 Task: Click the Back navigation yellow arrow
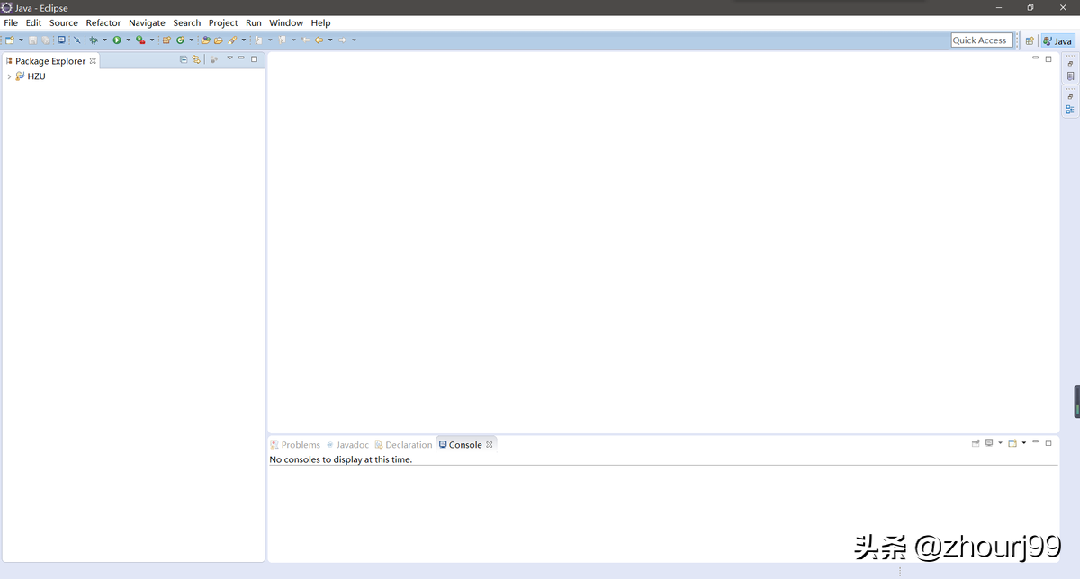319,40
